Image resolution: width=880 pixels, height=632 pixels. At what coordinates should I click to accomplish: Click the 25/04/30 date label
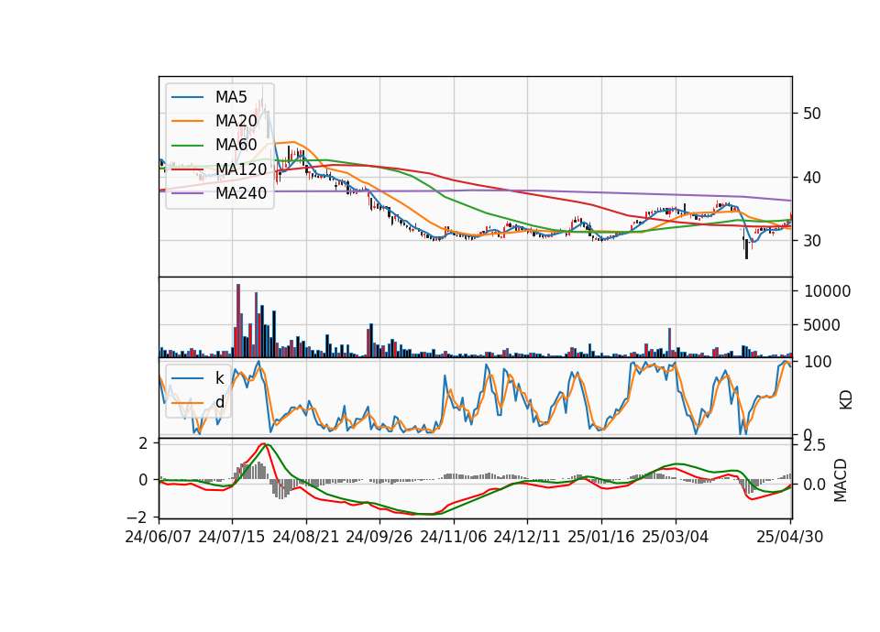pos(790,537)
